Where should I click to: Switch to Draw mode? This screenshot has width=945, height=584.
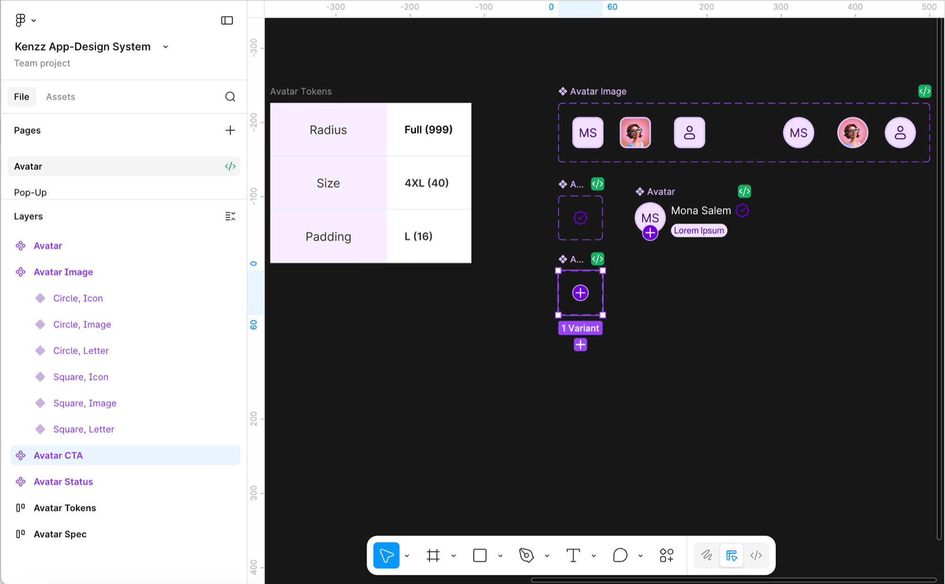[x=707, y=556]
